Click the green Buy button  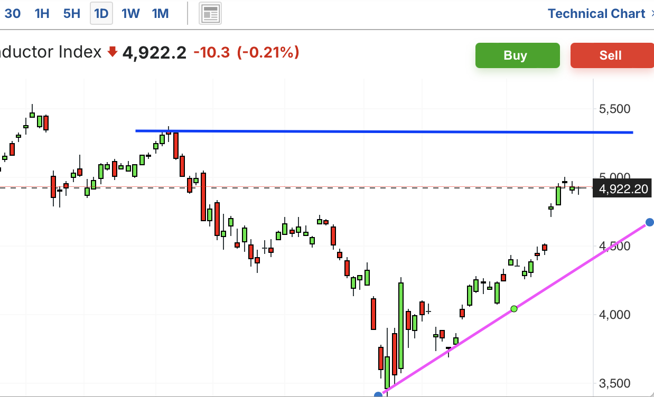point(517,55)
